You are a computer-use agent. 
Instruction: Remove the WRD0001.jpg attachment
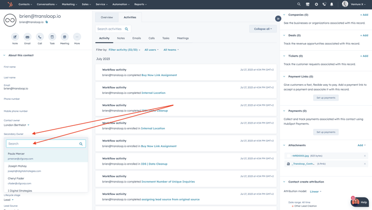click(x=365, y=156)
